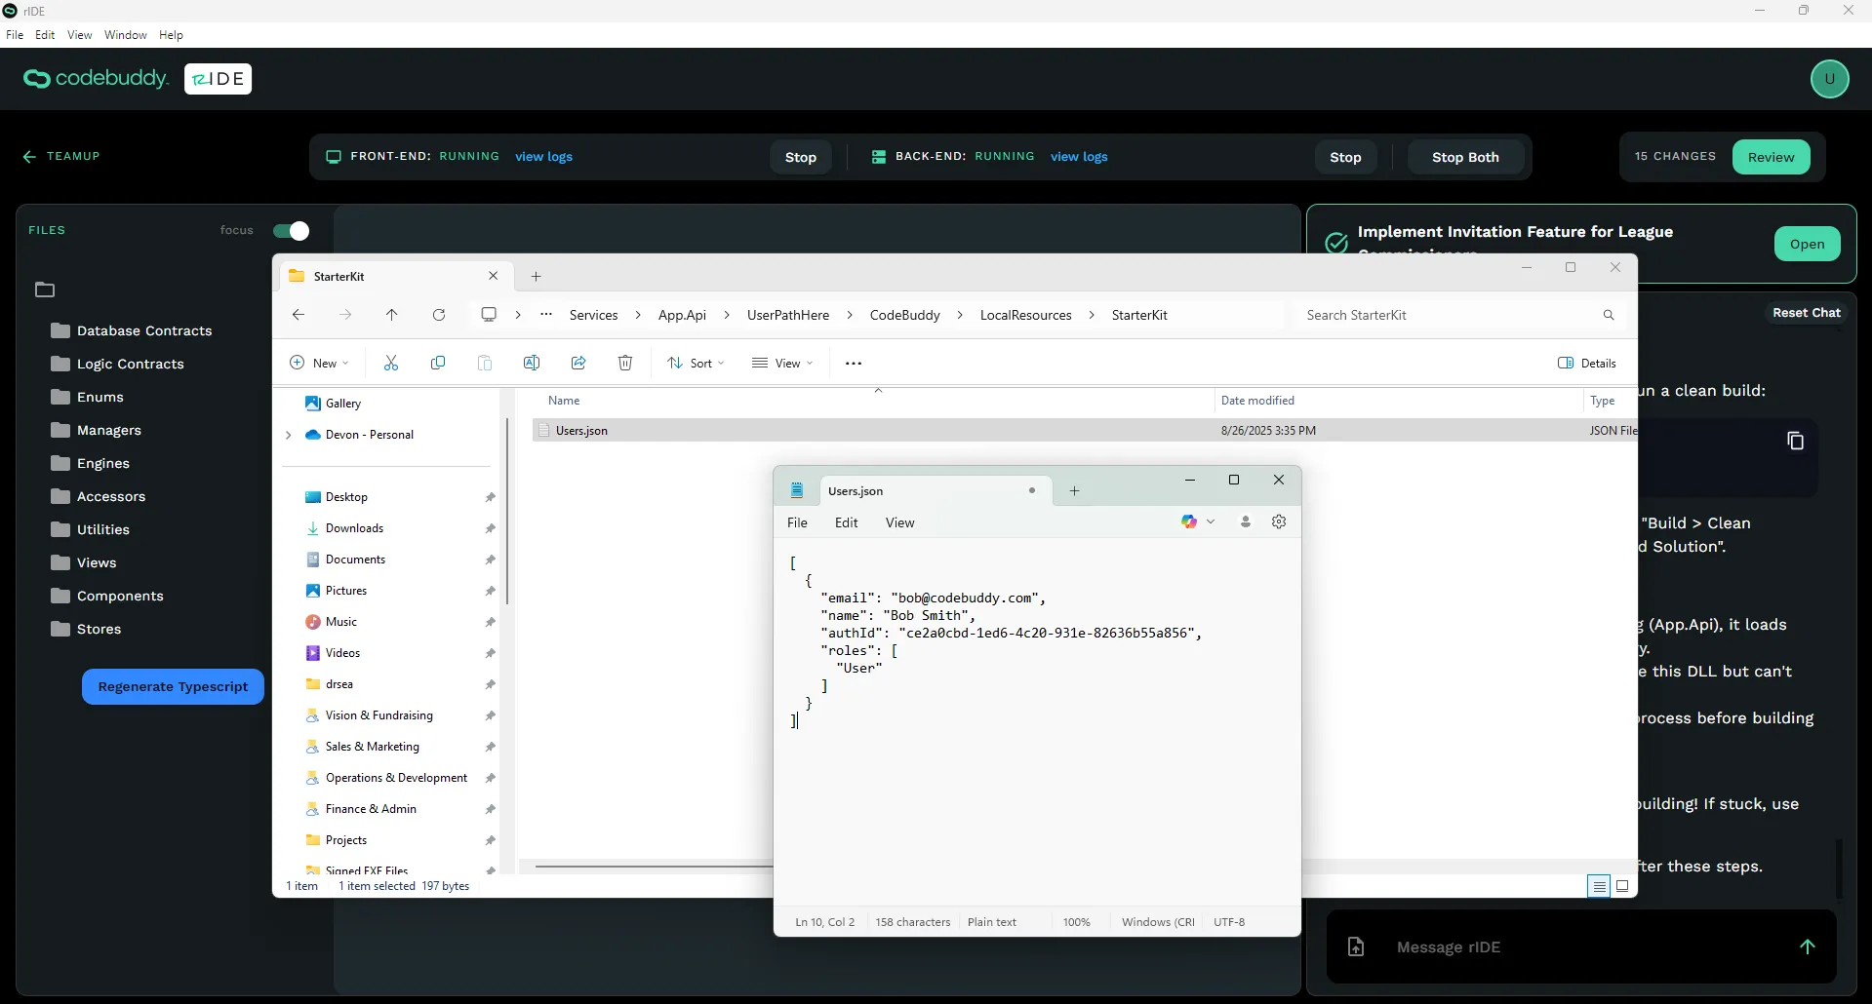The image size is (1872, 1004).
Task: Click the Search StarterKit field
Action: point(1448,315)
